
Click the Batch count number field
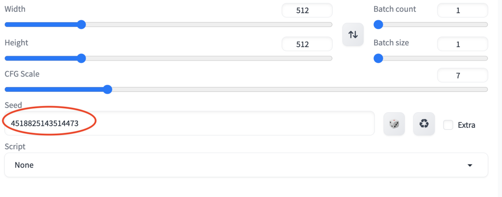click(463, 11)
